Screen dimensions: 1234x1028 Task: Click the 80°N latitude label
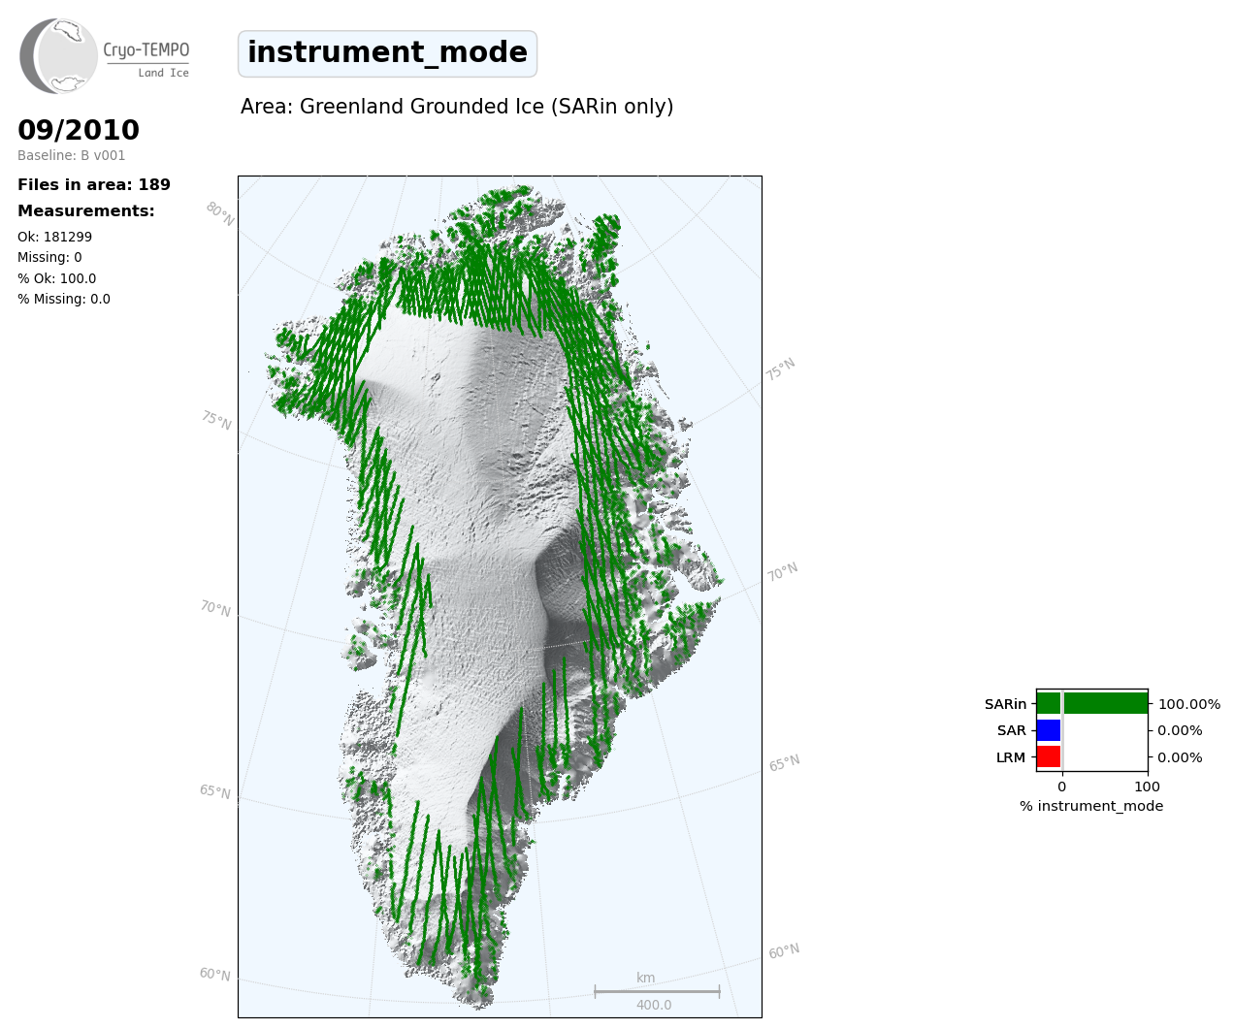[x=220, y=213]
